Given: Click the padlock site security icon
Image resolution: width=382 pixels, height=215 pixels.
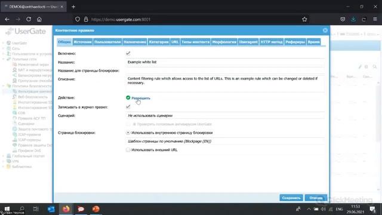Looking at the screenshot, I should (86, 19).
